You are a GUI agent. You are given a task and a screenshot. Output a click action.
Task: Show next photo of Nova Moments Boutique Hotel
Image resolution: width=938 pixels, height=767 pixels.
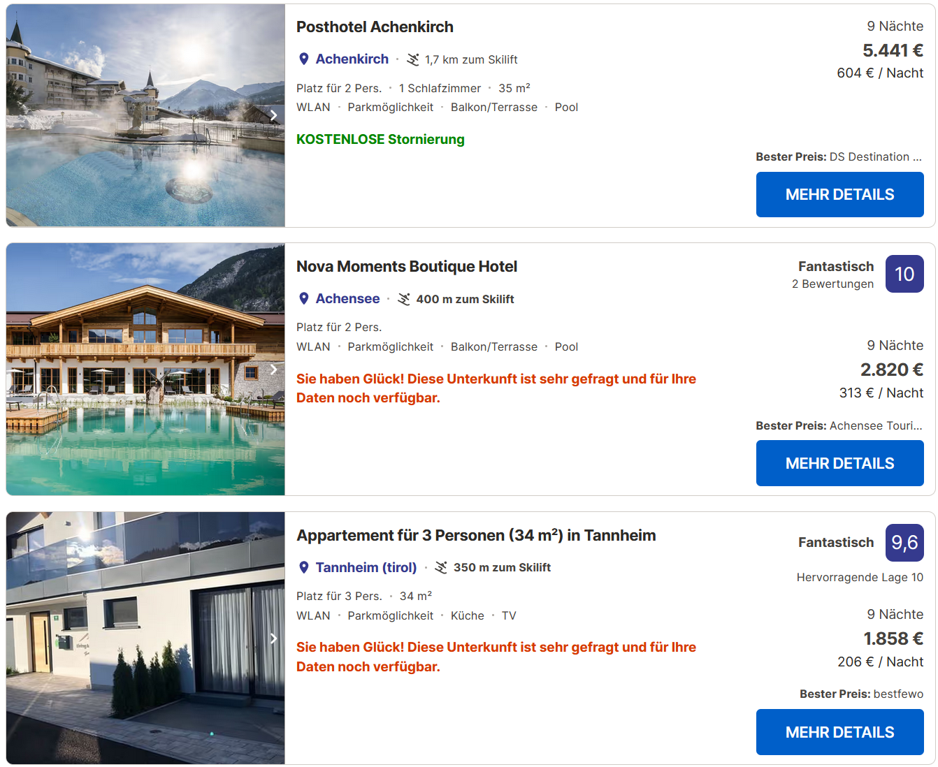pyautogui.click(x=273, y=369)
